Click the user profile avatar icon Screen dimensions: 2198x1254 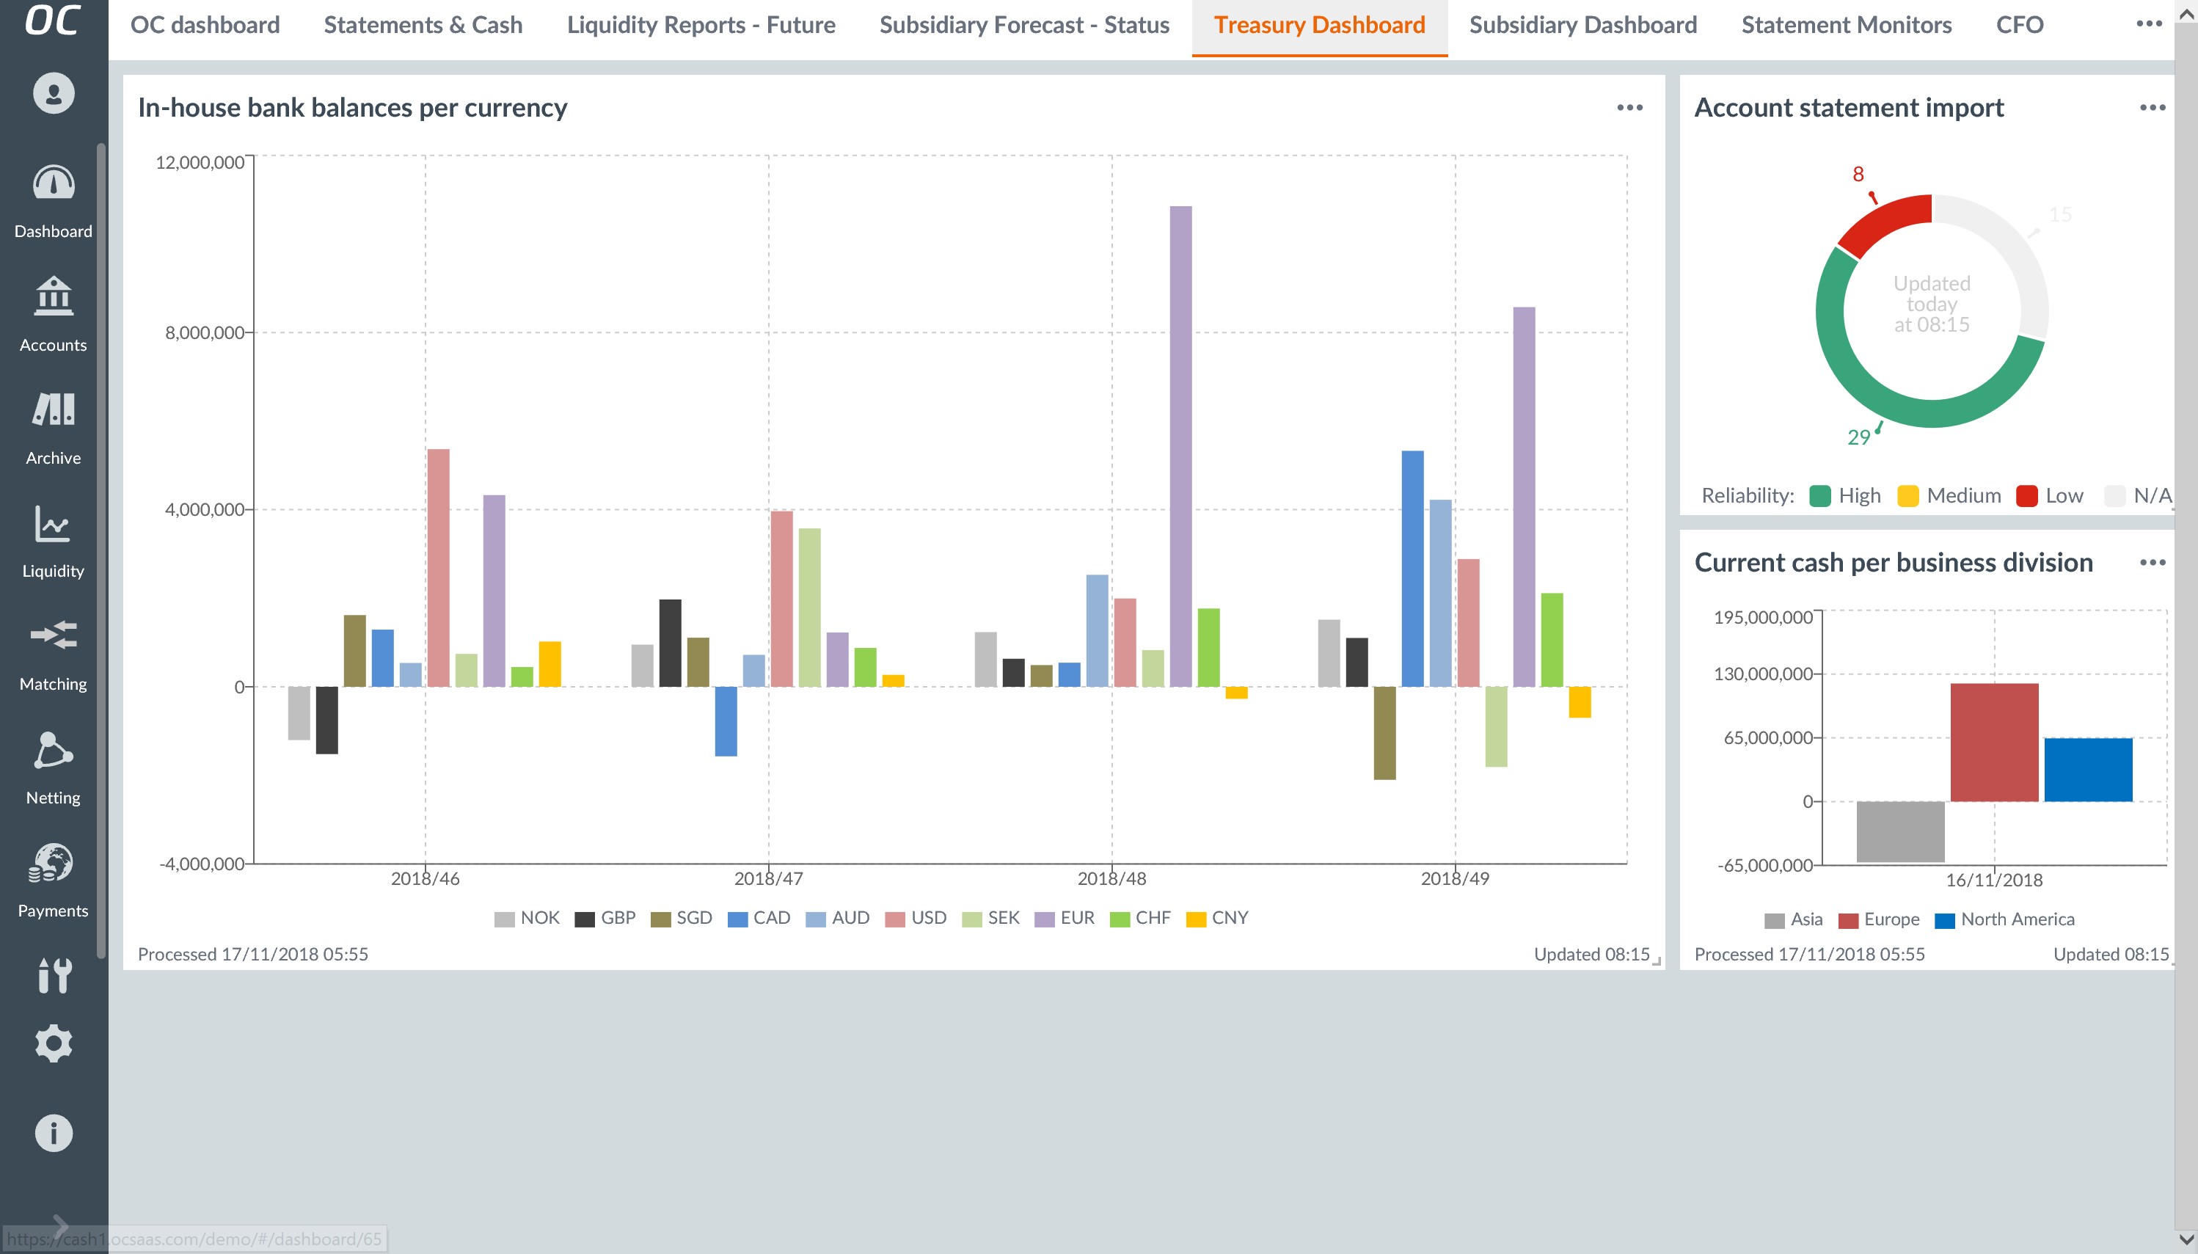click(x=54, y=93)
